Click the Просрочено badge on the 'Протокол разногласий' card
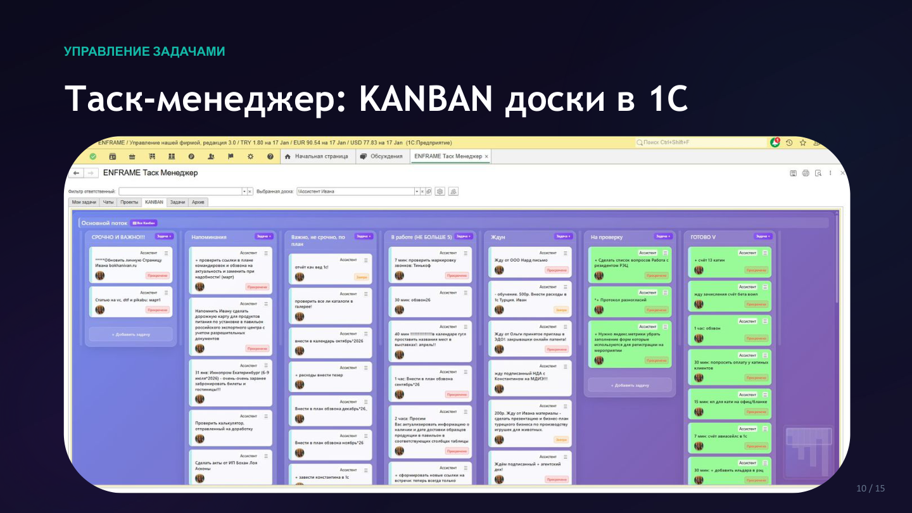 pos(657,310)
